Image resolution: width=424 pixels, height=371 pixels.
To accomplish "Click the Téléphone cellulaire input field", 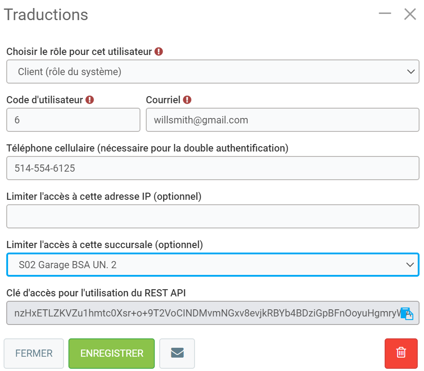I will pyautogui.click(x=212, y=168).
